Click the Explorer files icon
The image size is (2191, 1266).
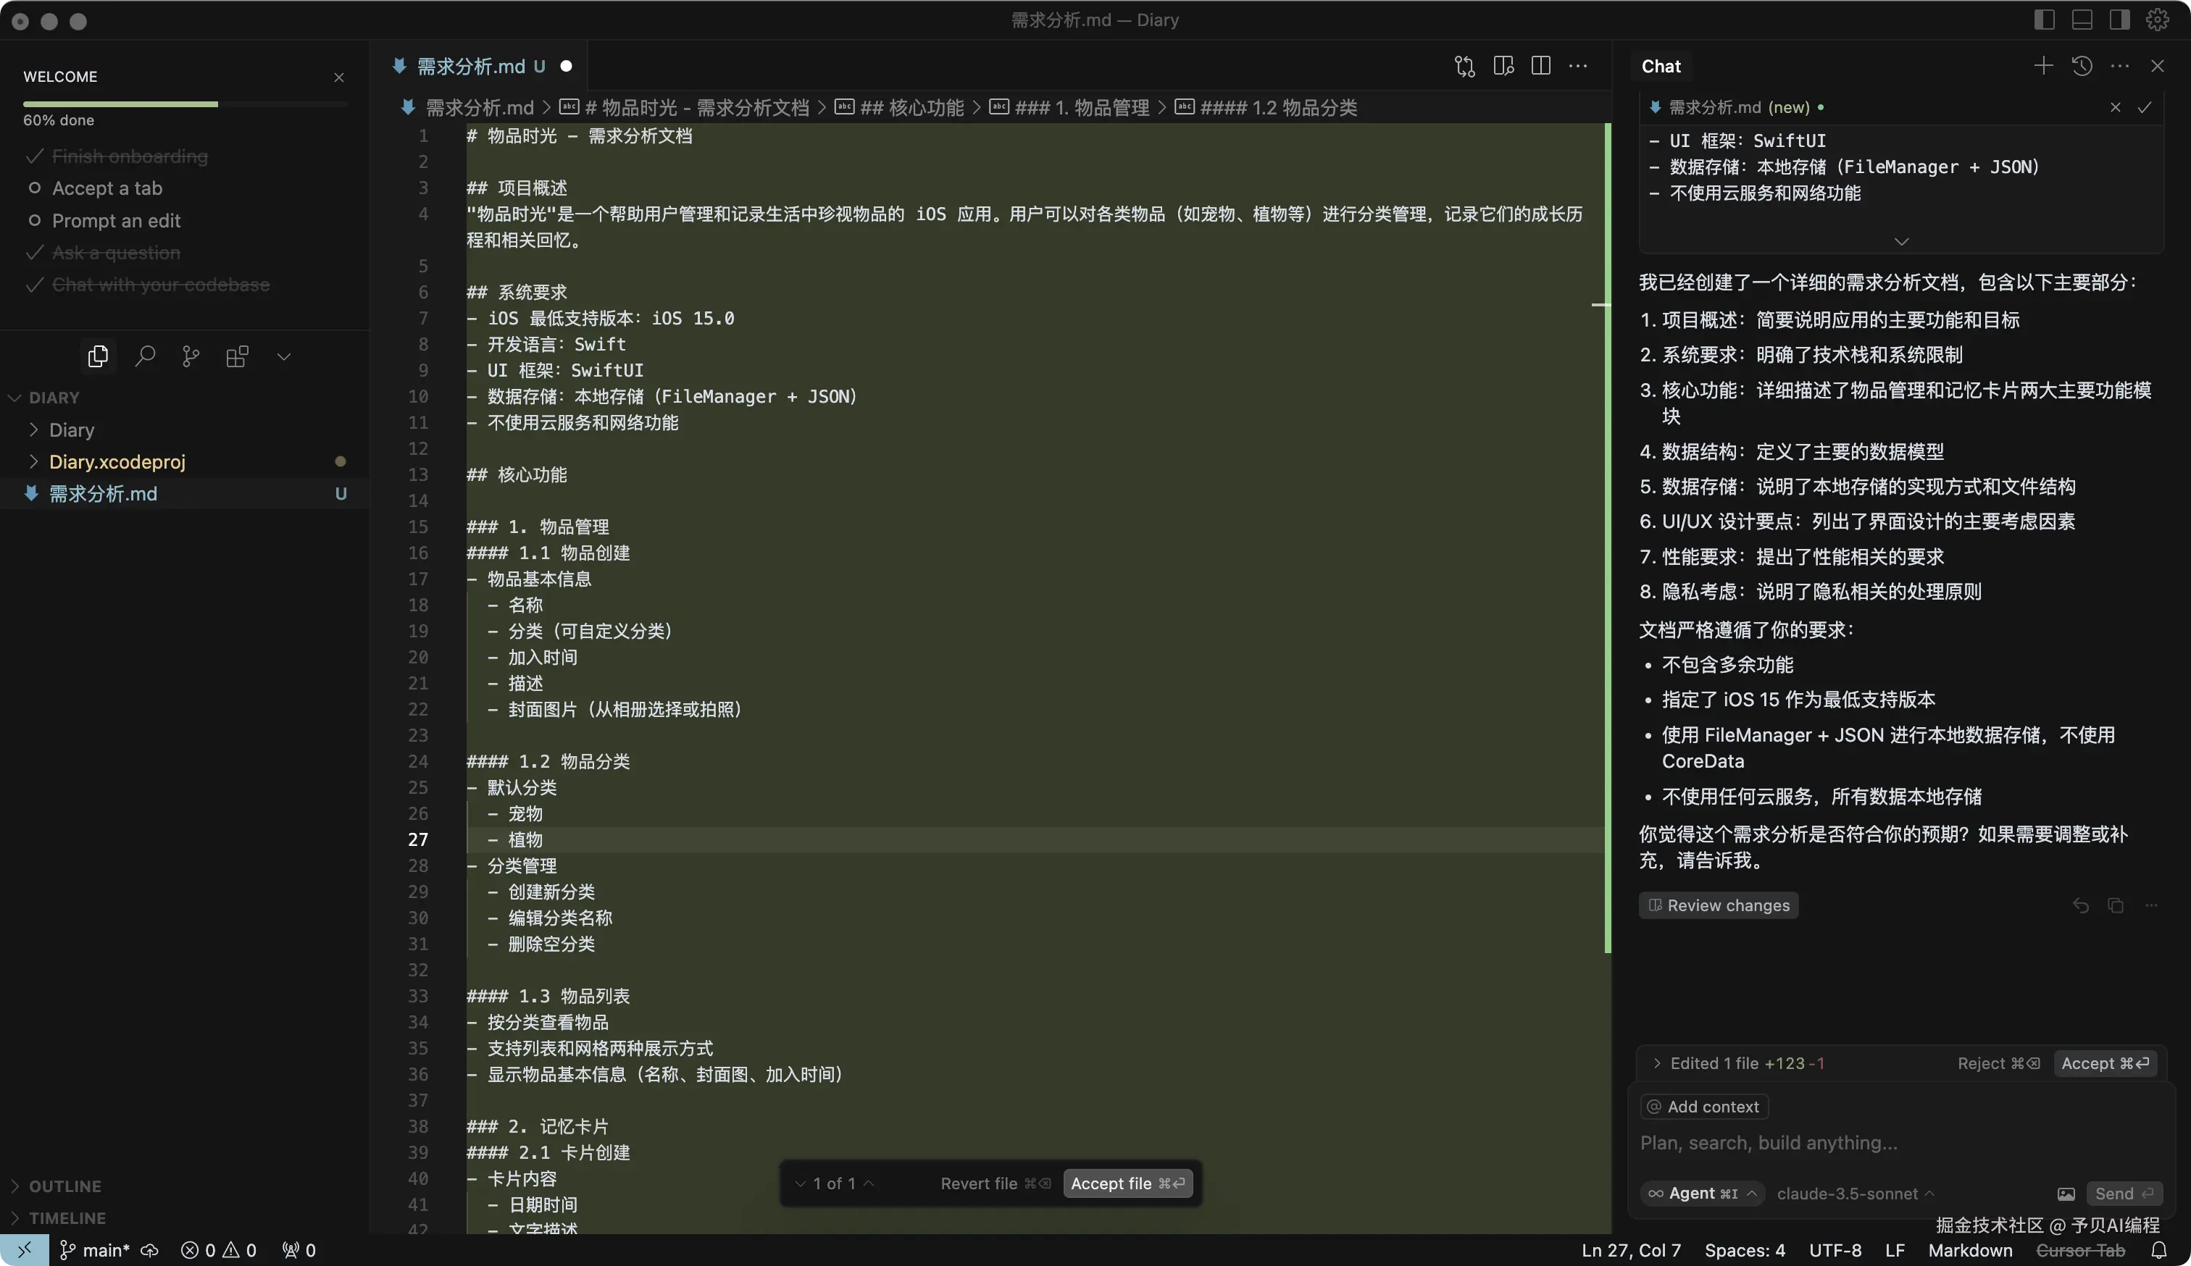(99, 356)
